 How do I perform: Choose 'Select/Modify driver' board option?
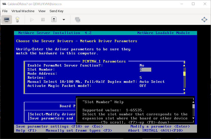pyautogui.click(x=52, y=114)
